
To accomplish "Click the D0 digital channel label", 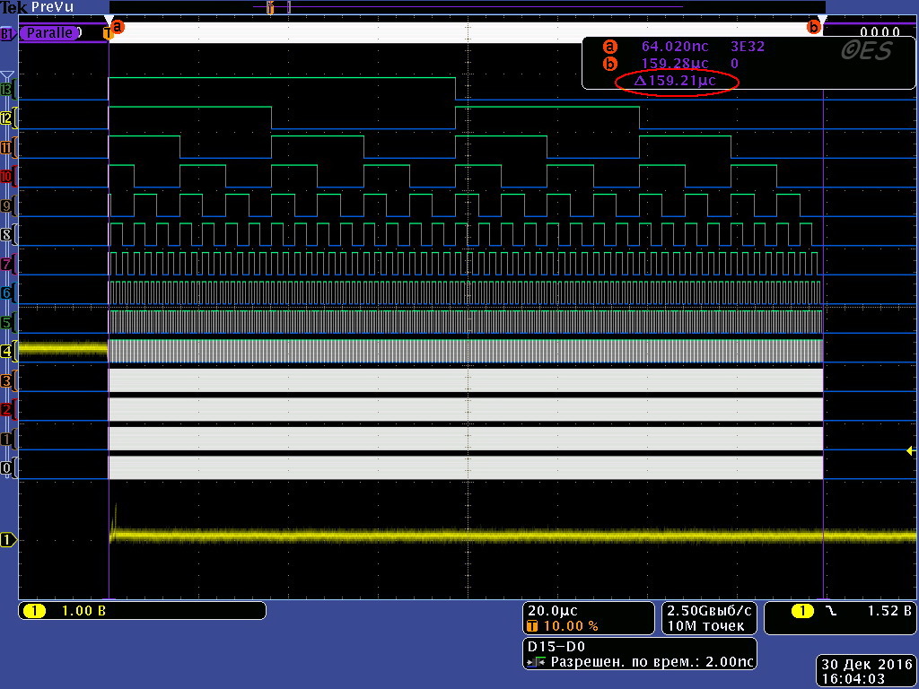I will pyautogui.click(x=6, y=468).
